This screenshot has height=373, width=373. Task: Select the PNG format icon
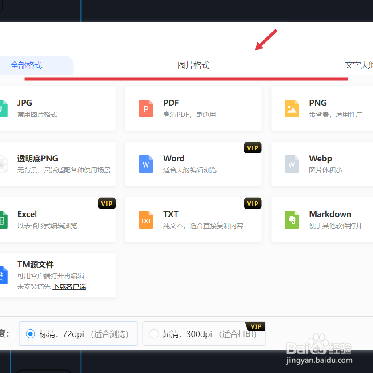click(292, 108)
